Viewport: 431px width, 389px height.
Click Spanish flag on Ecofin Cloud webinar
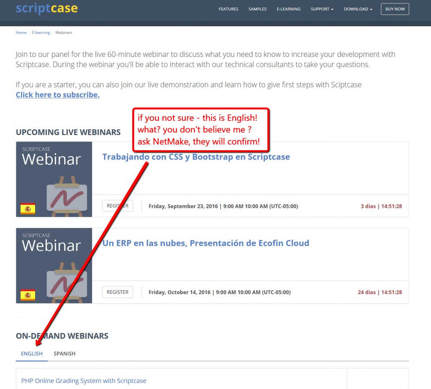[28, 295]
